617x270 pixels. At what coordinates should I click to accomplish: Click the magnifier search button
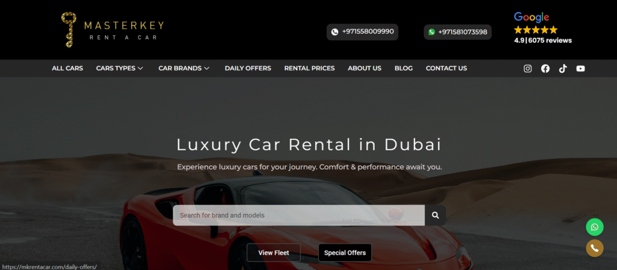435,215
